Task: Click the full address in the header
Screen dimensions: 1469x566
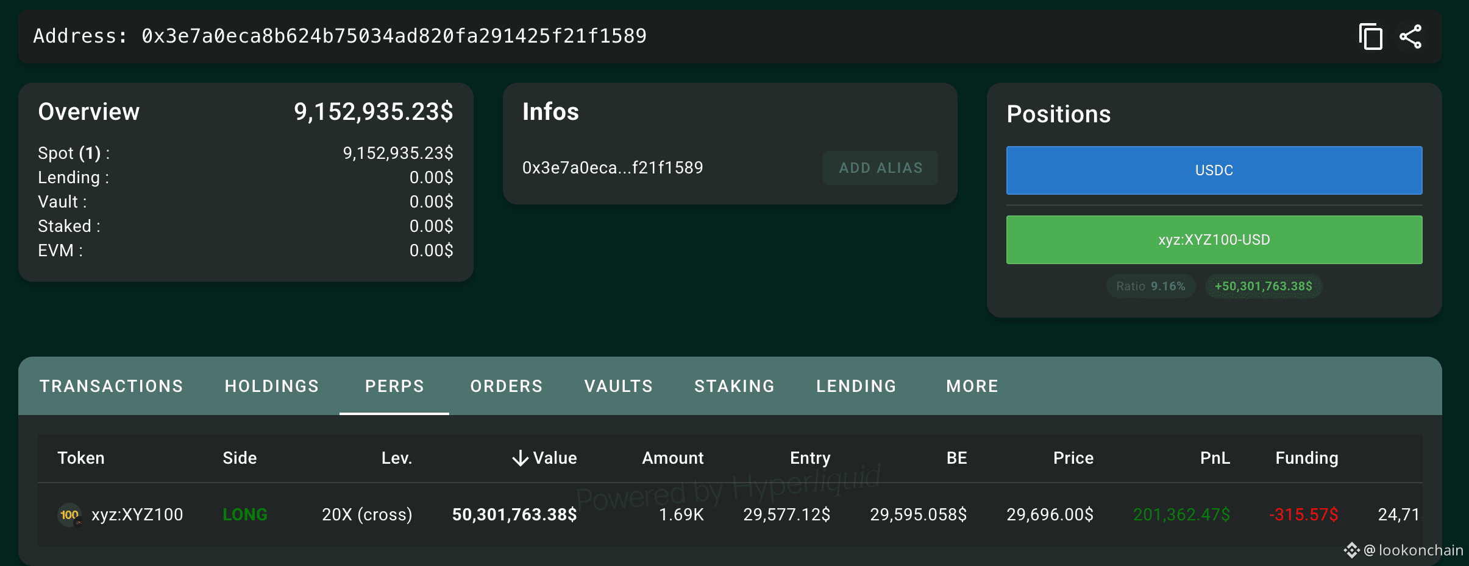Action: pos(394,36)
